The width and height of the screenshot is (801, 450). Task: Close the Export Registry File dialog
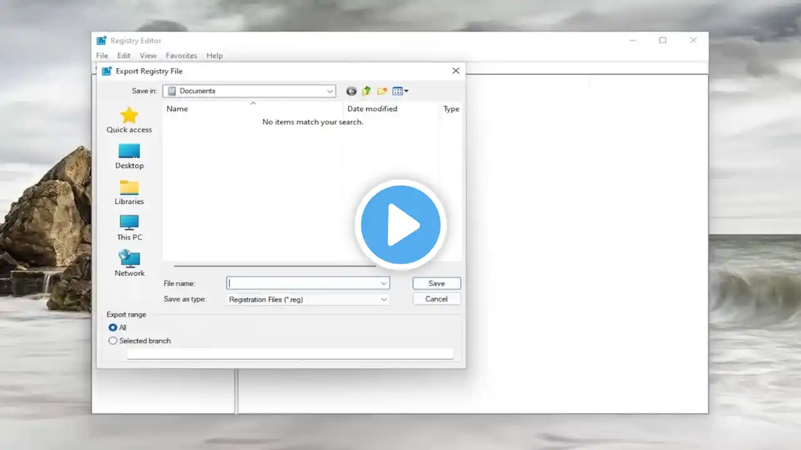pyautogui.click(x=456, y=71)
